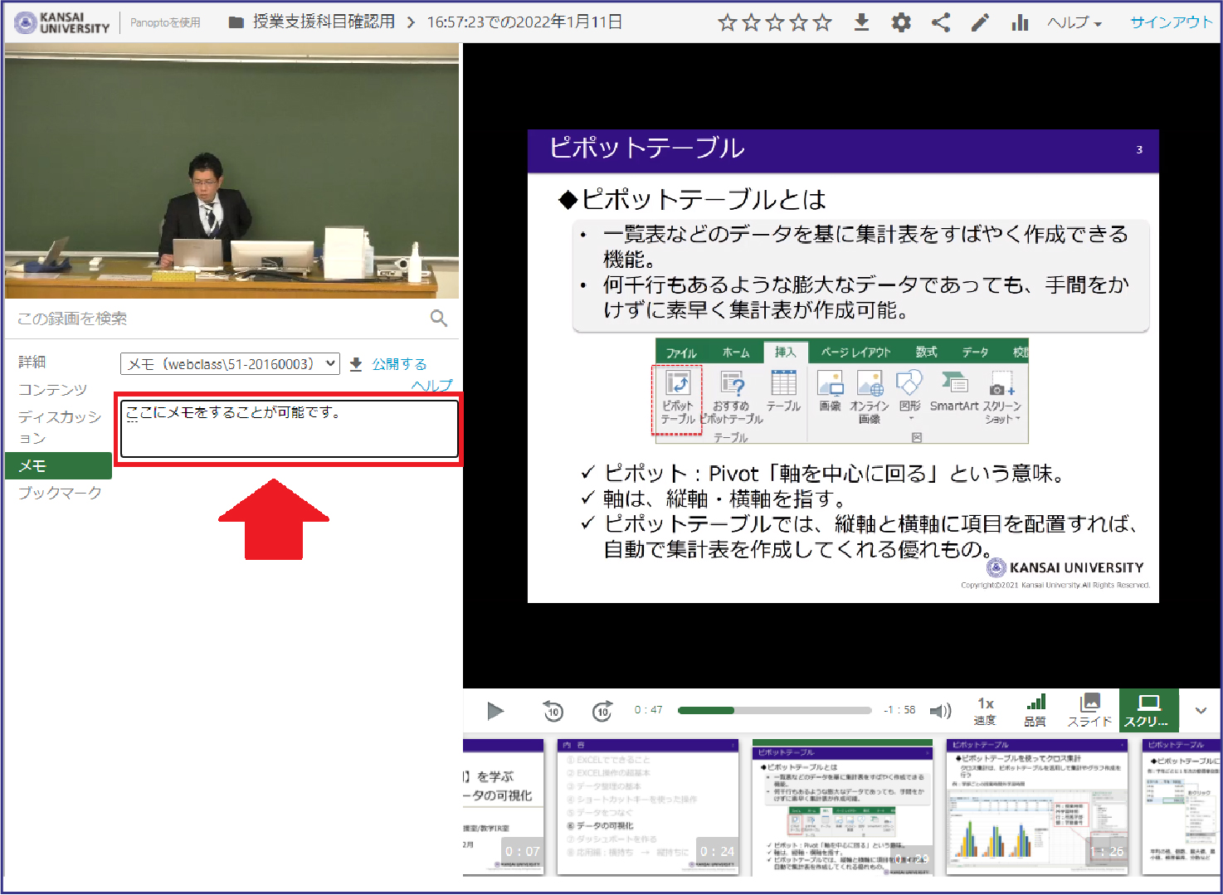The height and width of the screenshot is (895, 1223).
Task: Select the コンテンツ tab
Action: (x=52, y=390)
